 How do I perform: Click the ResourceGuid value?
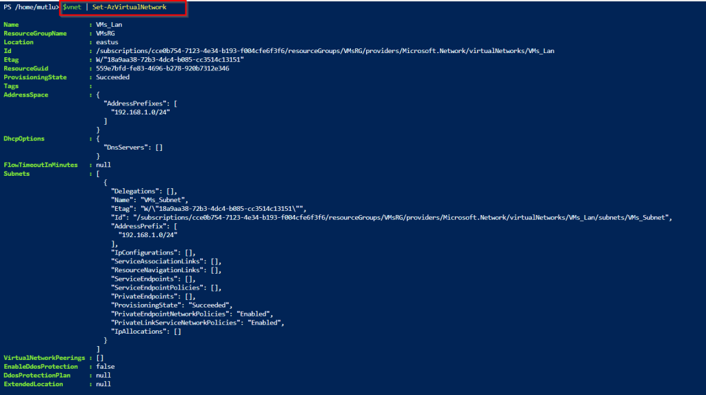[x=163, y=68]
